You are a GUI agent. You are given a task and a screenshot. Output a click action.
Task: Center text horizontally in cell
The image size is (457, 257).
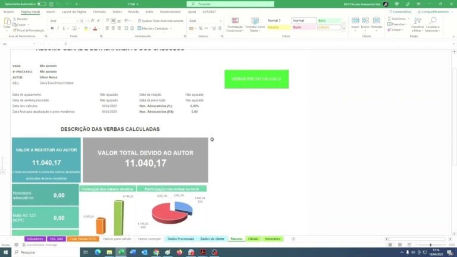point(113,29)
